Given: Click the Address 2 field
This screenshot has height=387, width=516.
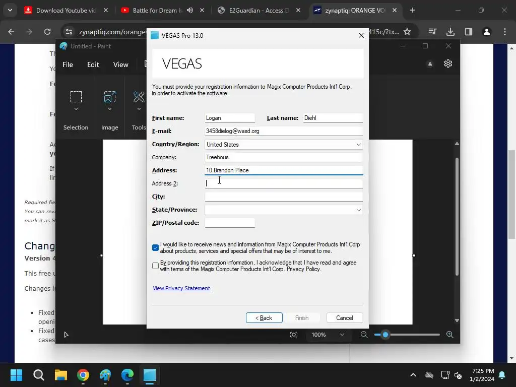Looking at the screenshot, I should [284, 183].
